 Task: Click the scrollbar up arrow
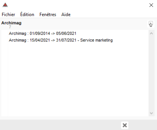click(151, 33)
